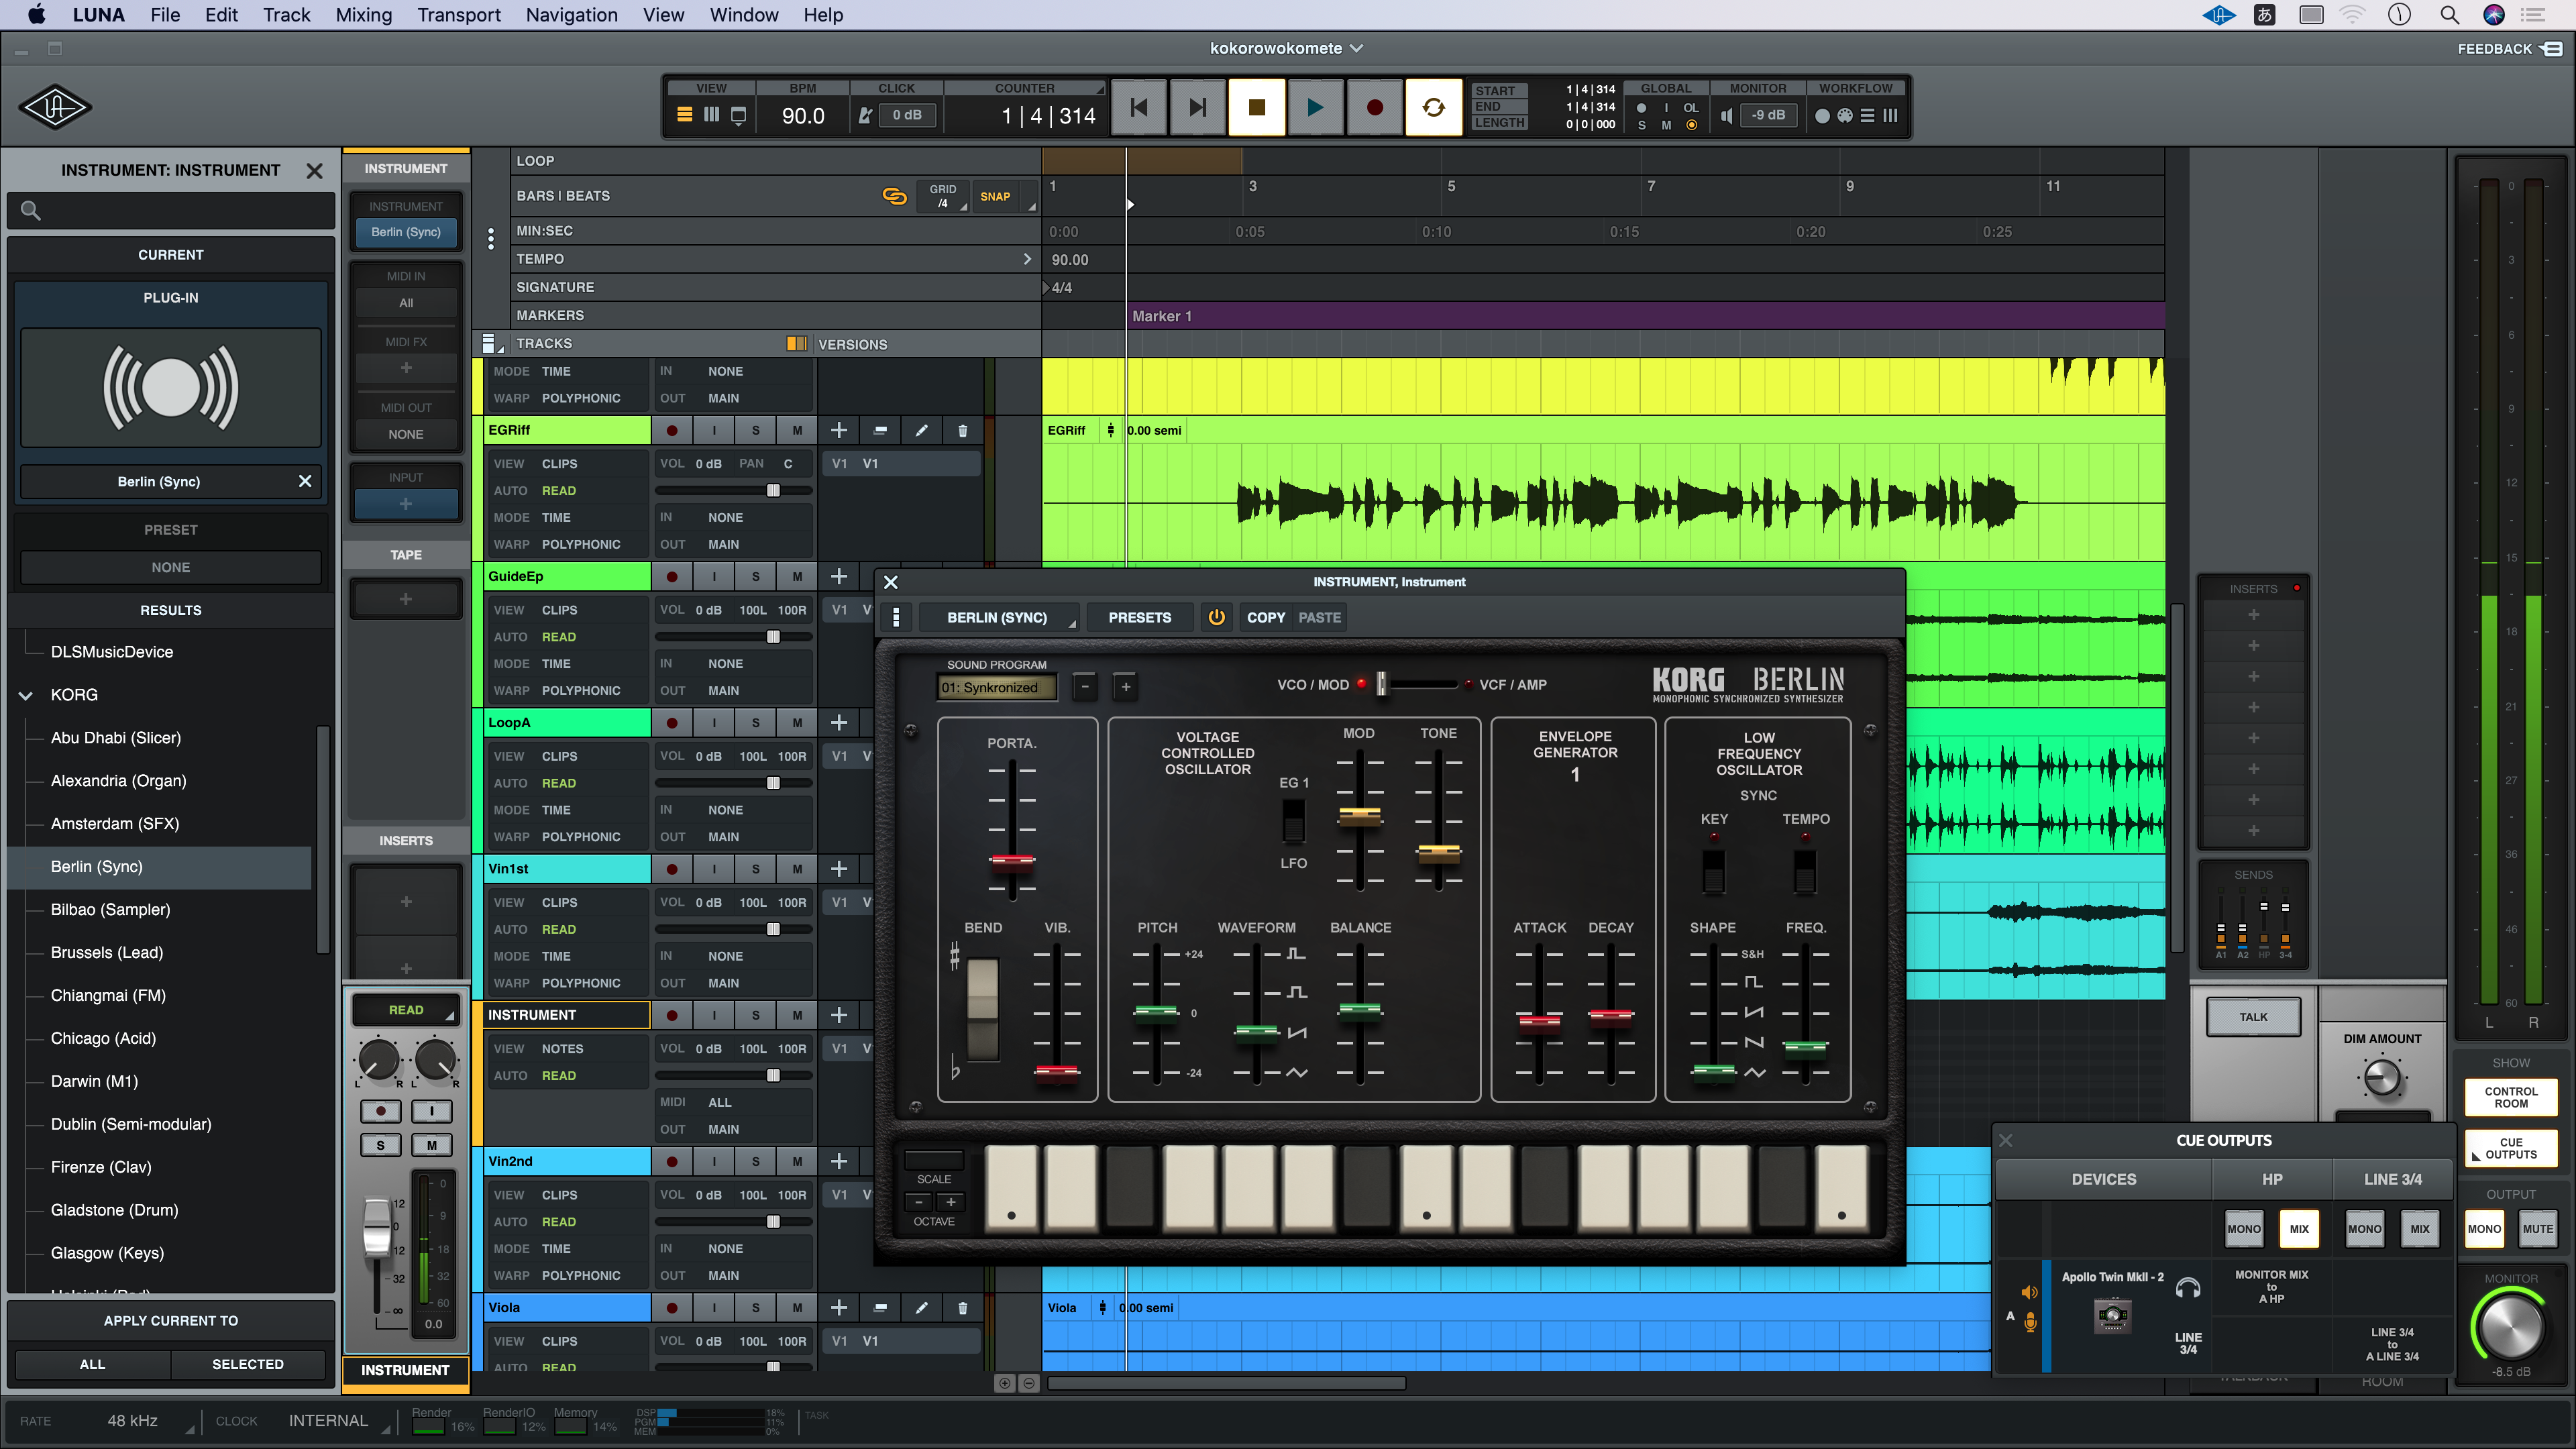Image resolution: width=2576 pixels, height=1449 pixels.
Task: Mute the GuideEp track
Action: 797,577
